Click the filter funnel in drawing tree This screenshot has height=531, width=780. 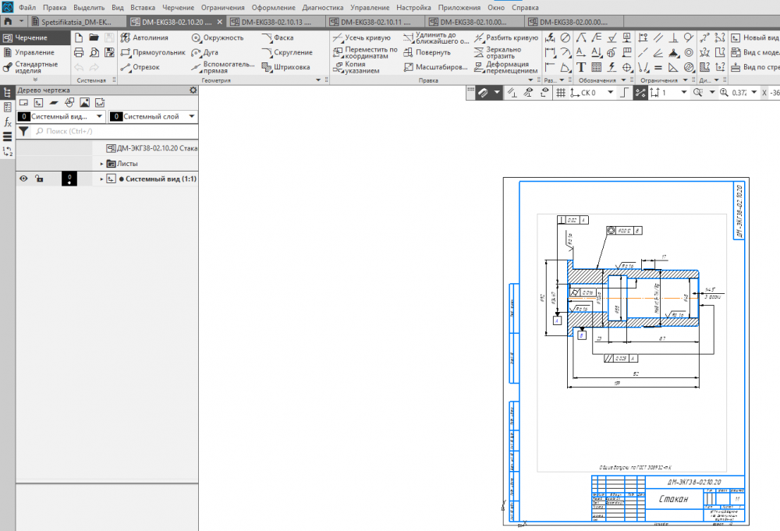pyautogui.click(x=23, y=131)
